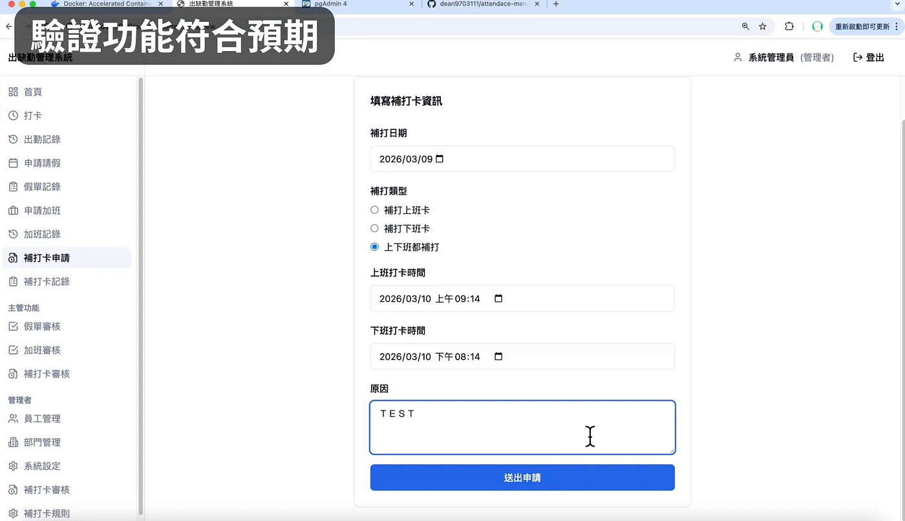
Task: Click the 員工管理 people icon
Action: [x=13, y=418]
